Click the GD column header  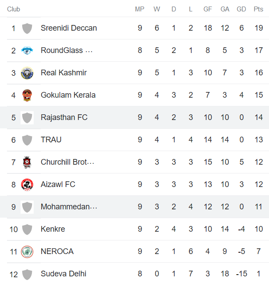(241, 9)
